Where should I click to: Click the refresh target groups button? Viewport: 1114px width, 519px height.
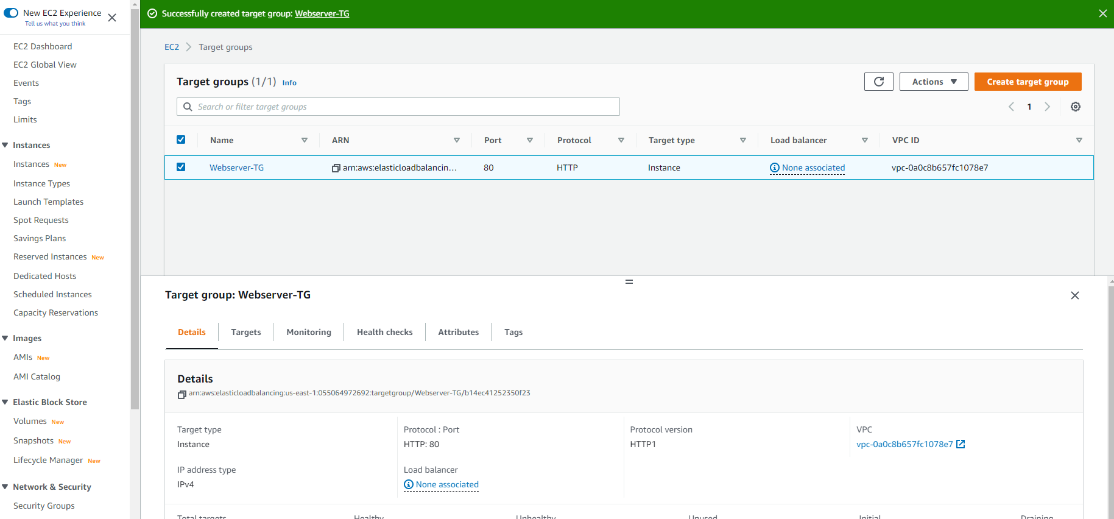(x=878, y=82)
